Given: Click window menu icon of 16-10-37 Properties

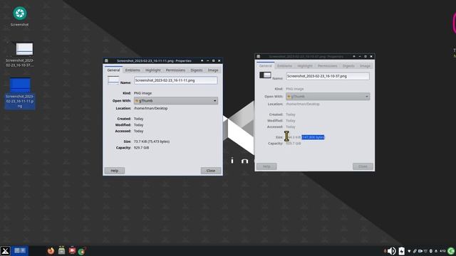Looking at the screenshot, I should click(258, 56).
